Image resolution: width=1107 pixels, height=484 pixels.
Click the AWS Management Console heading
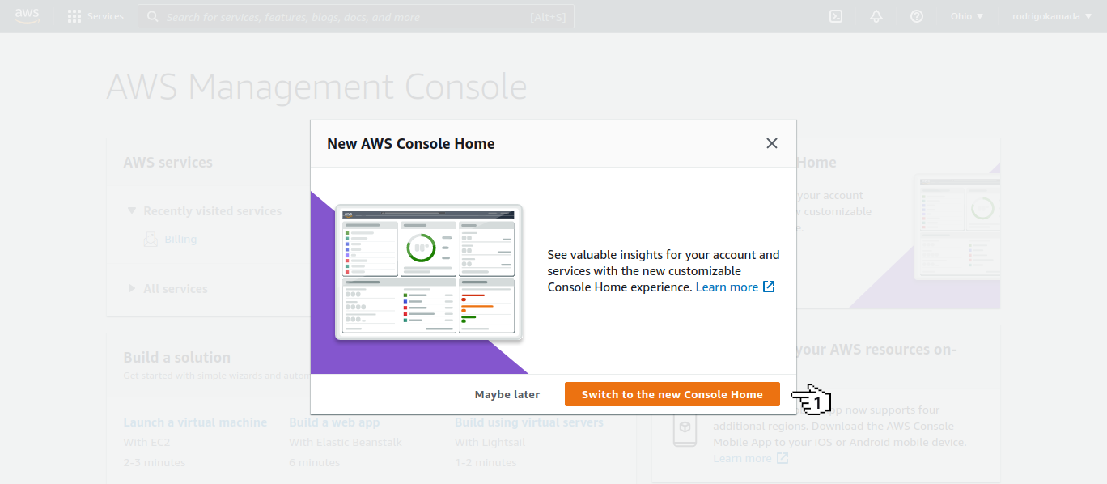tap(317, 87)
